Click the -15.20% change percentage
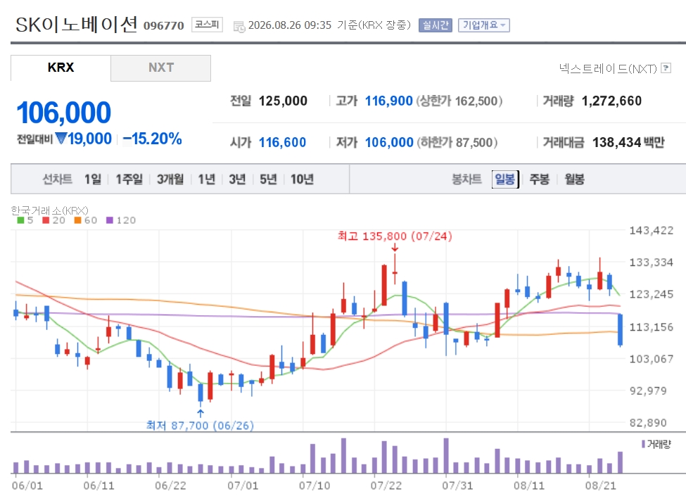 pos(152,139)
